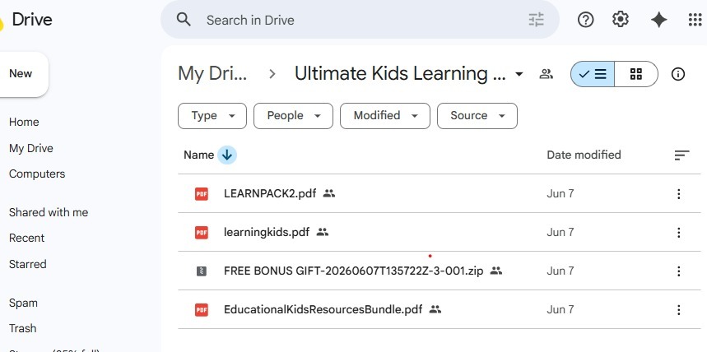Click the Date modified column header
707x352 pixels.
(584, 155)
